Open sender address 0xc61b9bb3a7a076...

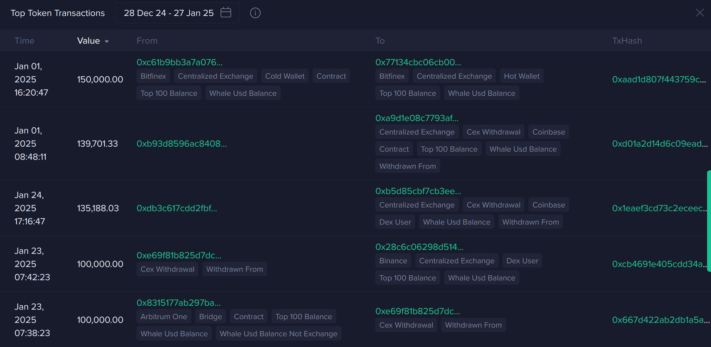click(180, 62)
